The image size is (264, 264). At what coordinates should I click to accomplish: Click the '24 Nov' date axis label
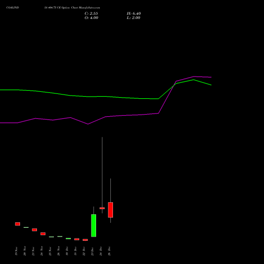[x=42, y=251]
